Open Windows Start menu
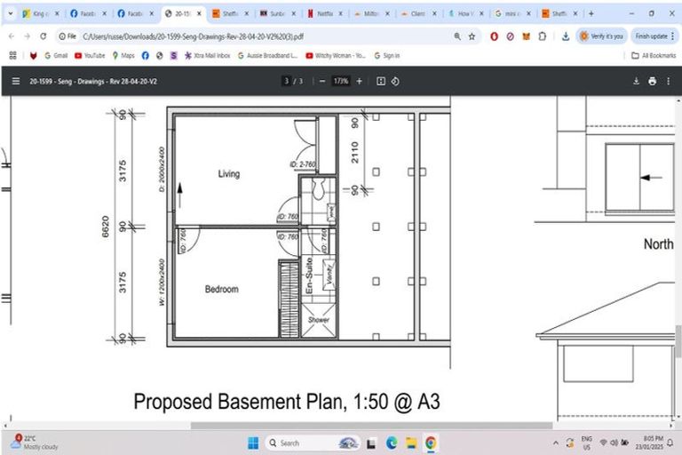 tap(251, 443)
